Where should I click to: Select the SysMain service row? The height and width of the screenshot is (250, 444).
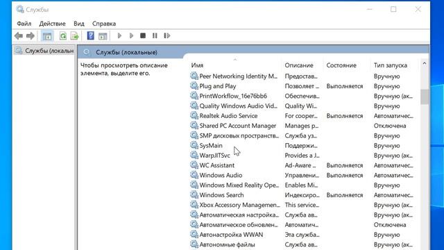click(x=303, y=145)
